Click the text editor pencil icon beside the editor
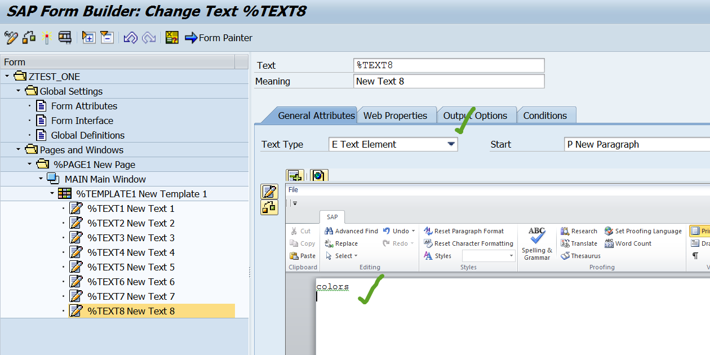Image resolution: width=710 pixels, height=355 pixels. [269, 192]
